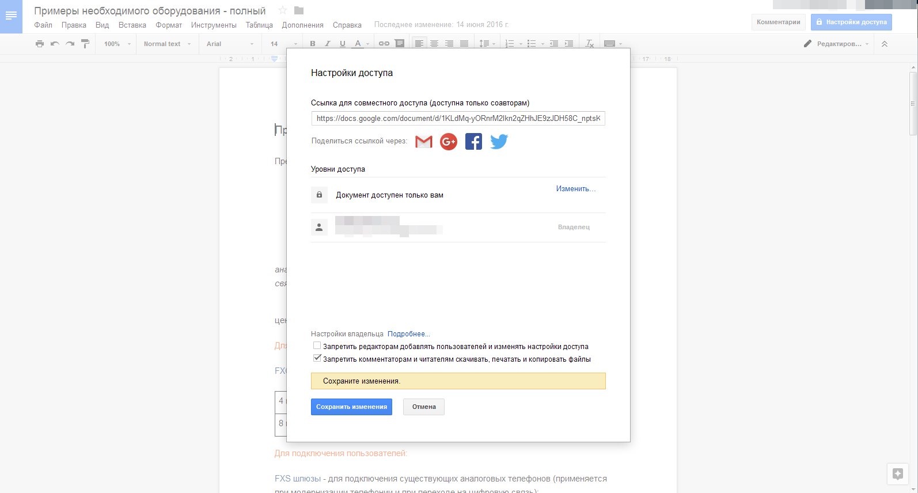
Task: Collapse the menus with chevron icon
Action: (x=885, y=44)
